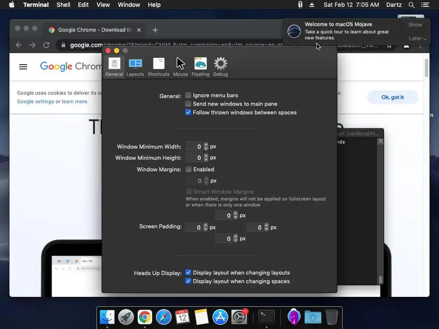Open Chrome's three-dot menu
This screenshot has height=329, width=439.
pos(420,45)
